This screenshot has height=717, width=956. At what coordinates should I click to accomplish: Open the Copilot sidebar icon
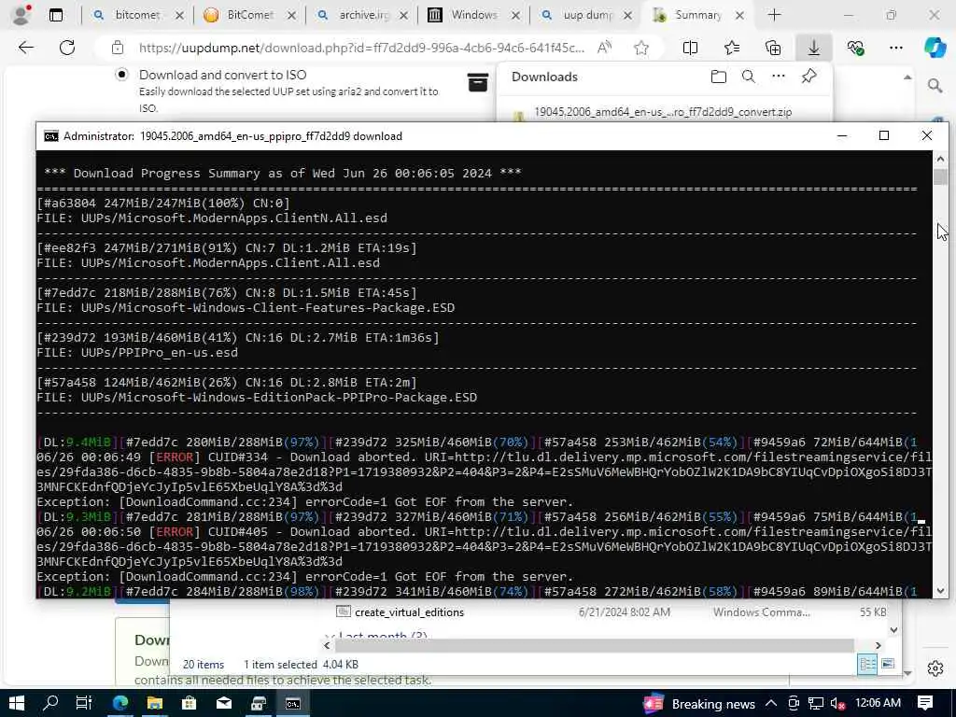click(935, 48)
